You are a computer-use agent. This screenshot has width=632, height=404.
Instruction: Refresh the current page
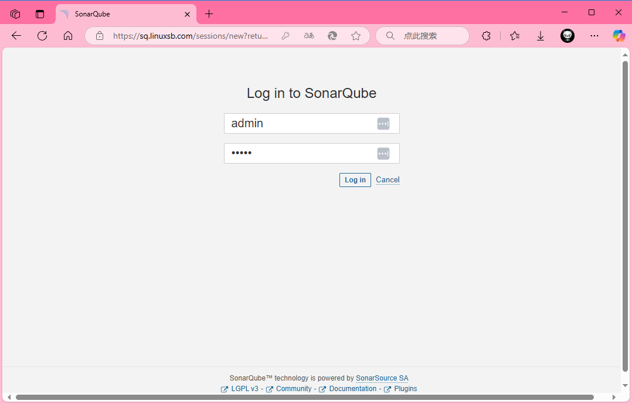[x=42, y=36]
